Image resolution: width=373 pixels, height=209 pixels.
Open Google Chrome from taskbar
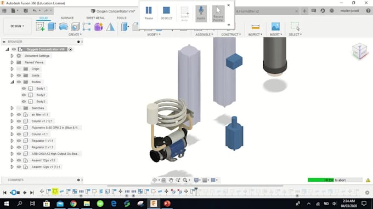(x=74, y=204)
